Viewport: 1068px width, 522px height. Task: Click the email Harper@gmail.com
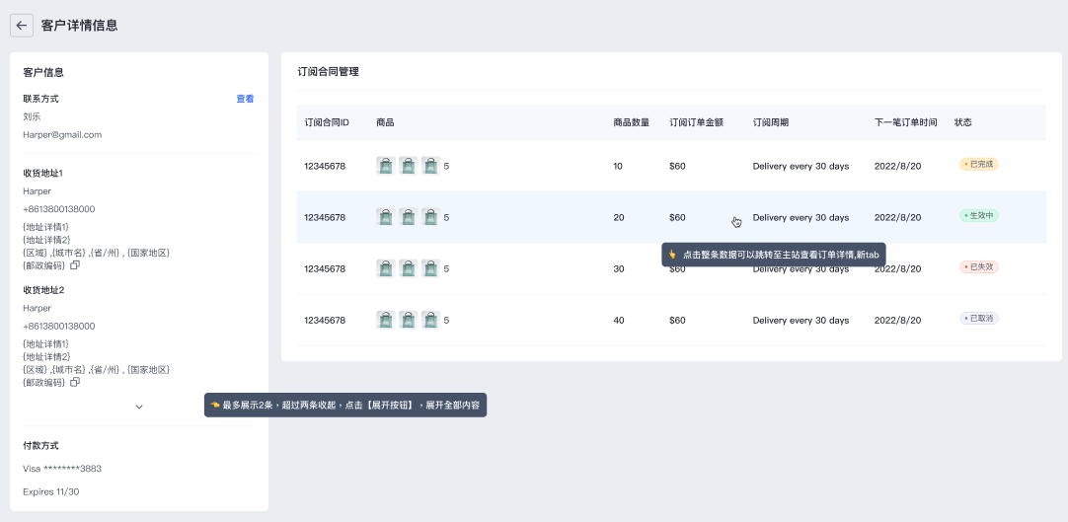click(x=62, y=135)
